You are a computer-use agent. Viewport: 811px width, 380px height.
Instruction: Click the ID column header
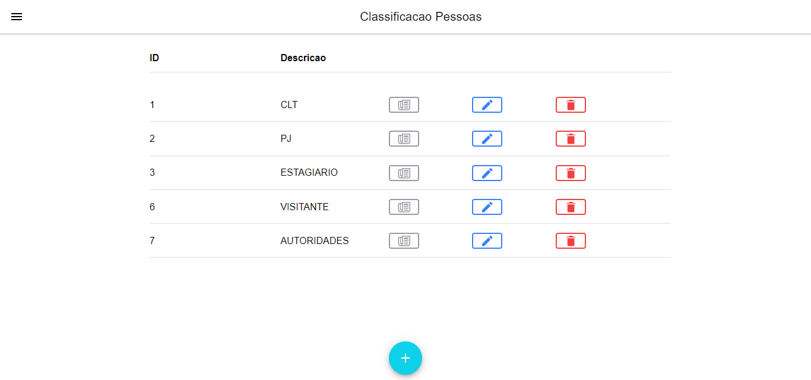(x=154, y=58)
